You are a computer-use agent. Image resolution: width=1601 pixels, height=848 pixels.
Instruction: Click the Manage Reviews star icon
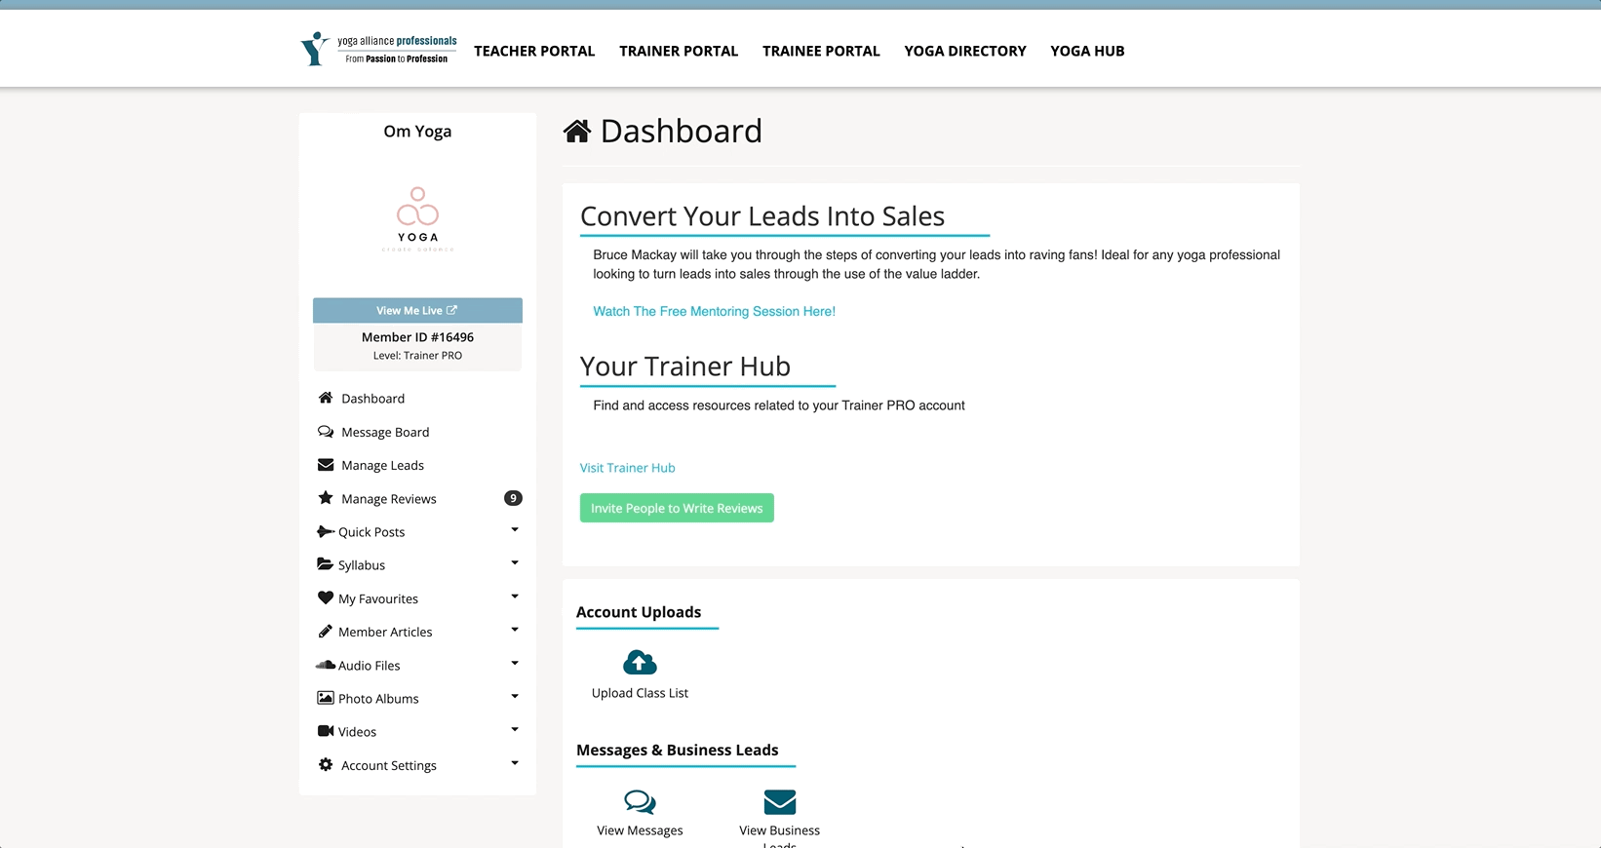tap(326, 498)
